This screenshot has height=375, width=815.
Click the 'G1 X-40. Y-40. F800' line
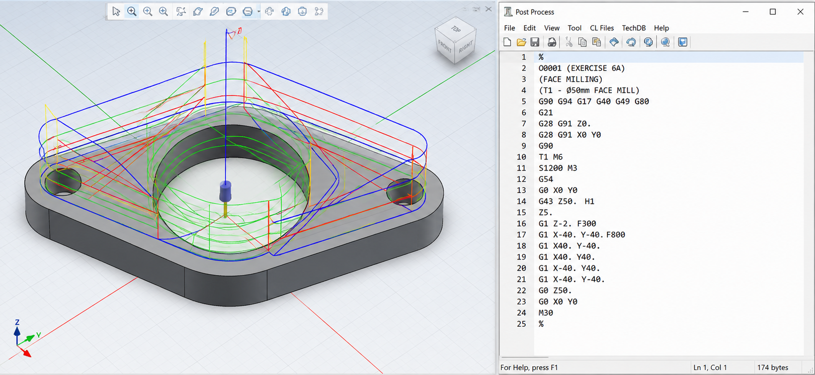(582, 235)
